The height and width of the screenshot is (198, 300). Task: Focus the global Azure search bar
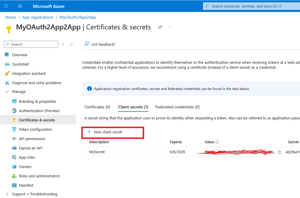pos(251,6)
